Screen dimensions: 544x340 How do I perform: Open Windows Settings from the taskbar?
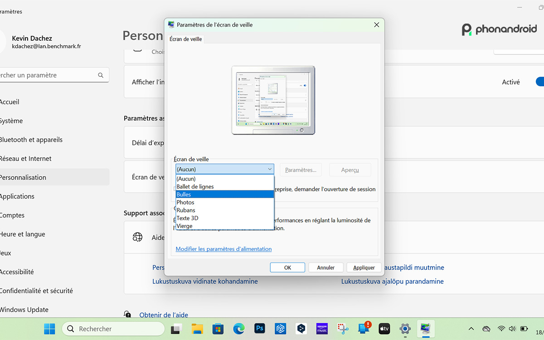click(405, 329)
